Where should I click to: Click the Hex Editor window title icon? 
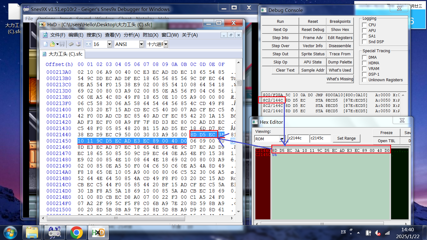[x=255, y=122]
